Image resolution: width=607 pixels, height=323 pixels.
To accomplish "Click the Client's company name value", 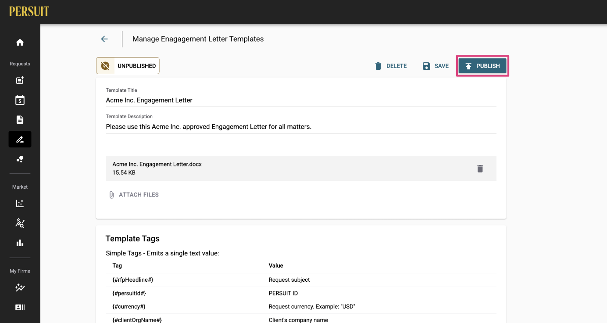I will click(x=298, y=320).
